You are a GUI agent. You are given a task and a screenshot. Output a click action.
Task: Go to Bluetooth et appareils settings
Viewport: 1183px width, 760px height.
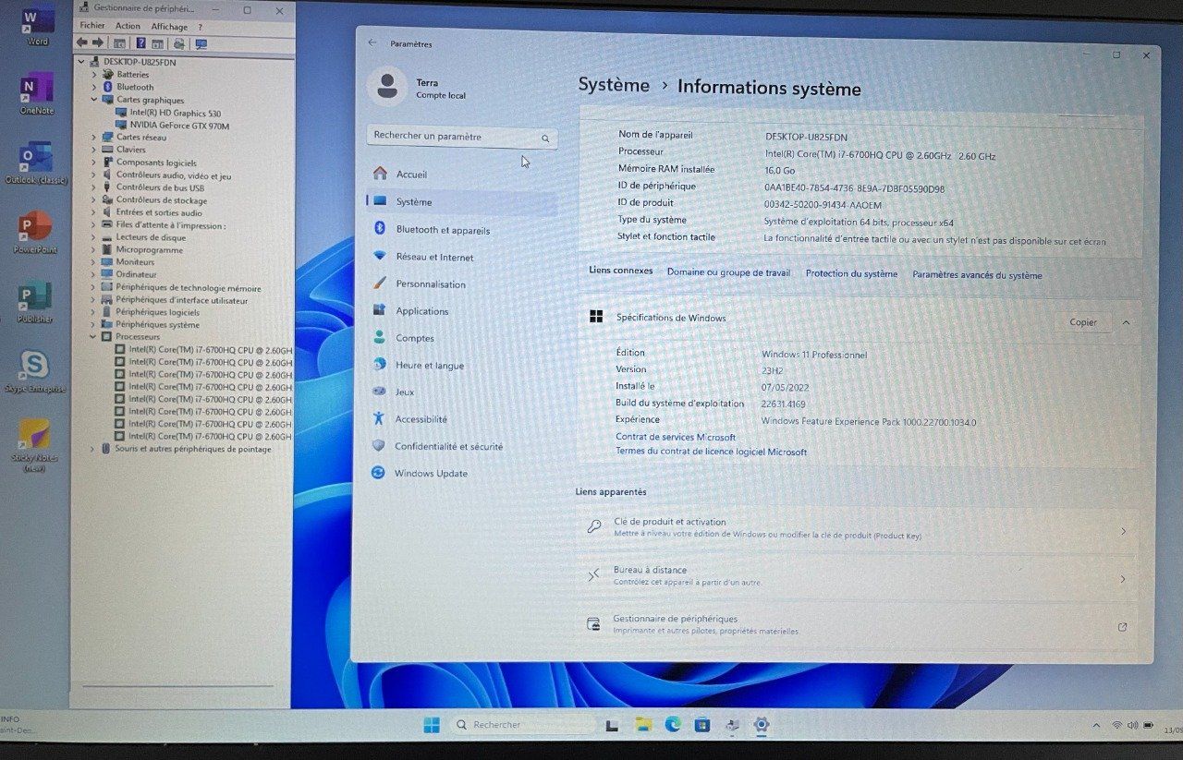pos(460,230)
